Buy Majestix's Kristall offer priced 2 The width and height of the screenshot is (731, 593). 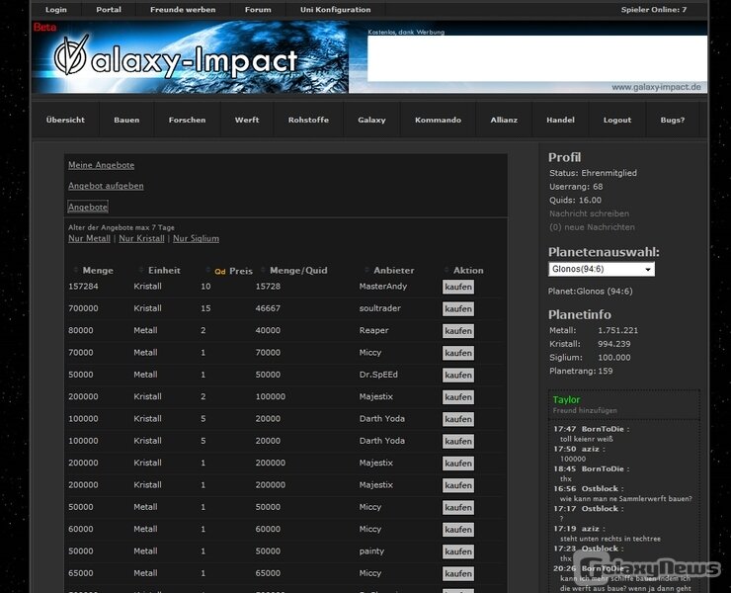[458, 397]
